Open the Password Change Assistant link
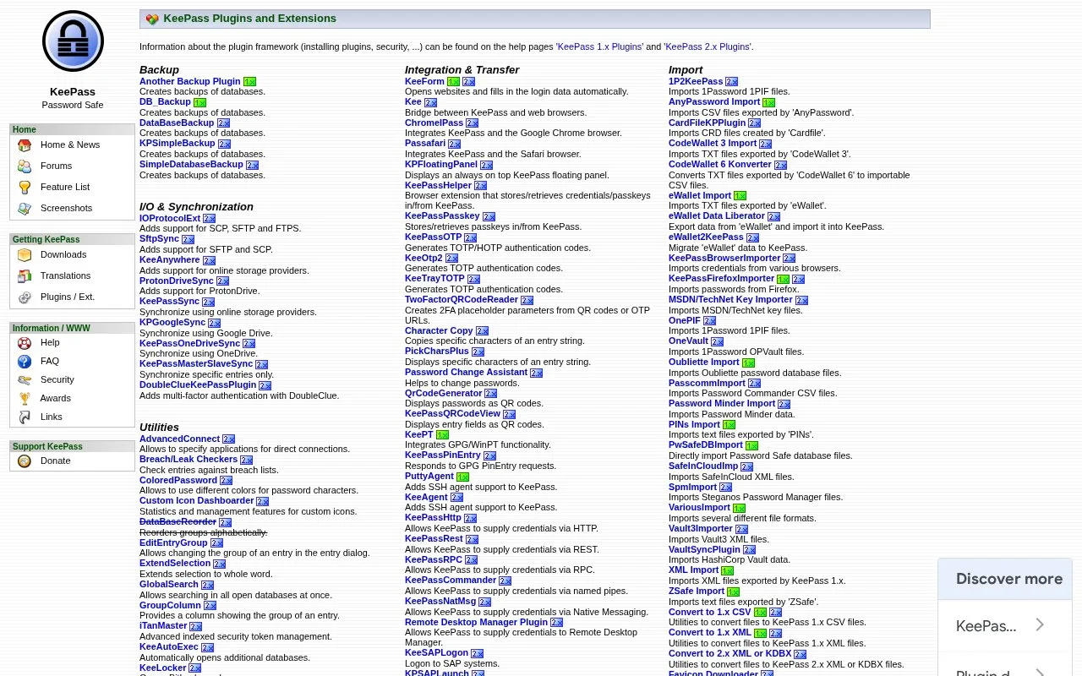Screen dimensions: 1082x676 pyautogui.click(x=466, y=372)
